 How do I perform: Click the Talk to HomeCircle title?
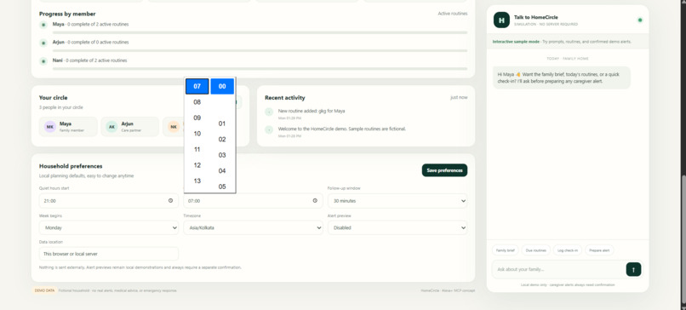[x=536, y=17]
